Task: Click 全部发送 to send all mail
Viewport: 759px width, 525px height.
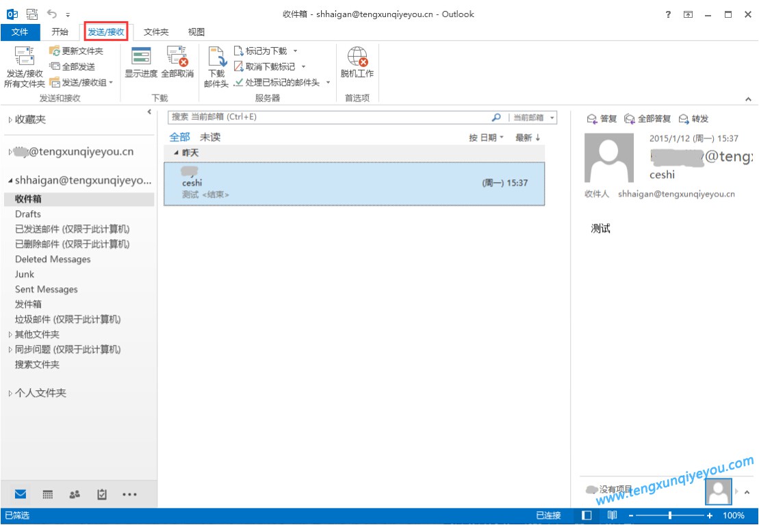Action: pos(73,67)
